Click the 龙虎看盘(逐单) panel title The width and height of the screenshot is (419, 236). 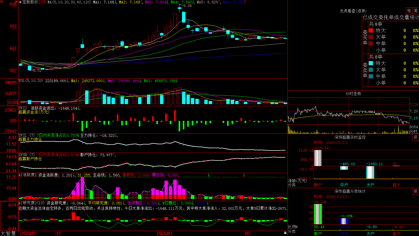click(353, 11)
